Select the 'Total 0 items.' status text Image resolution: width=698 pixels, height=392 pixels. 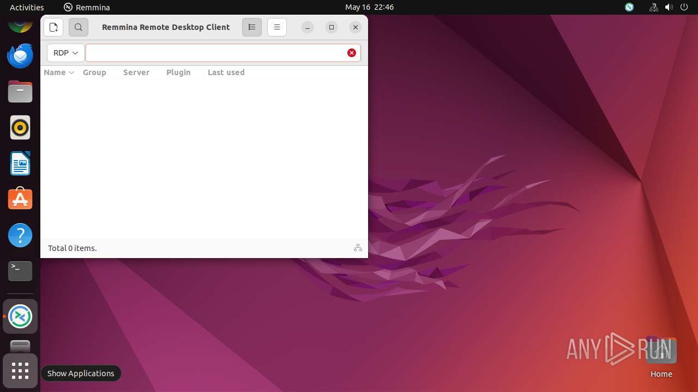(x=73, y=248)
